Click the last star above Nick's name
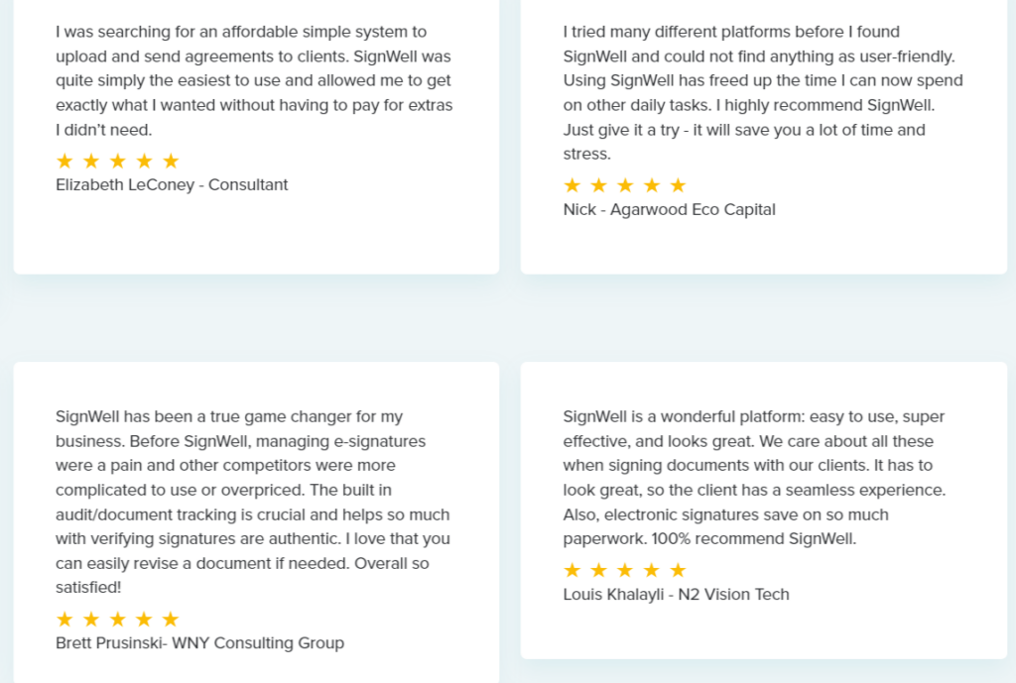Image resolution: width=1016 pixels, height=683 pixels. click(678, 185)
